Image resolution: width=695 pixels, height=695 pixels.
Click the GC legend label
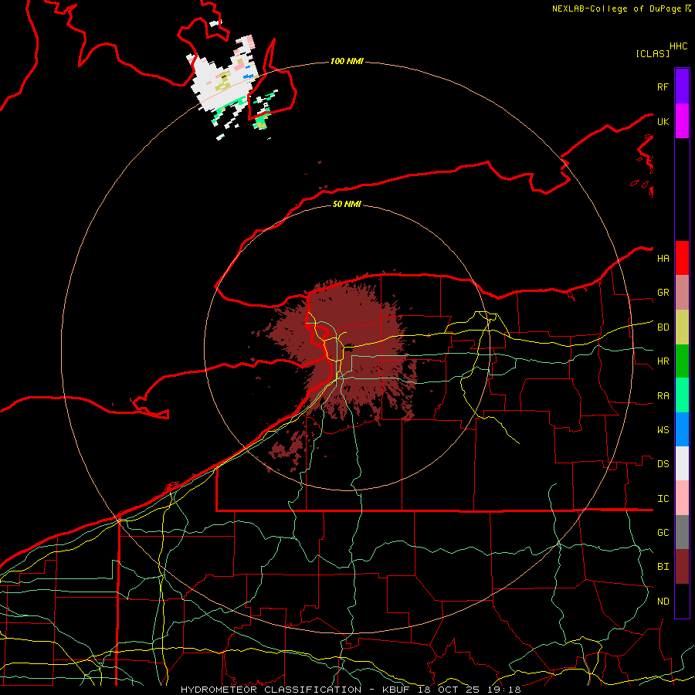(663, 533)
